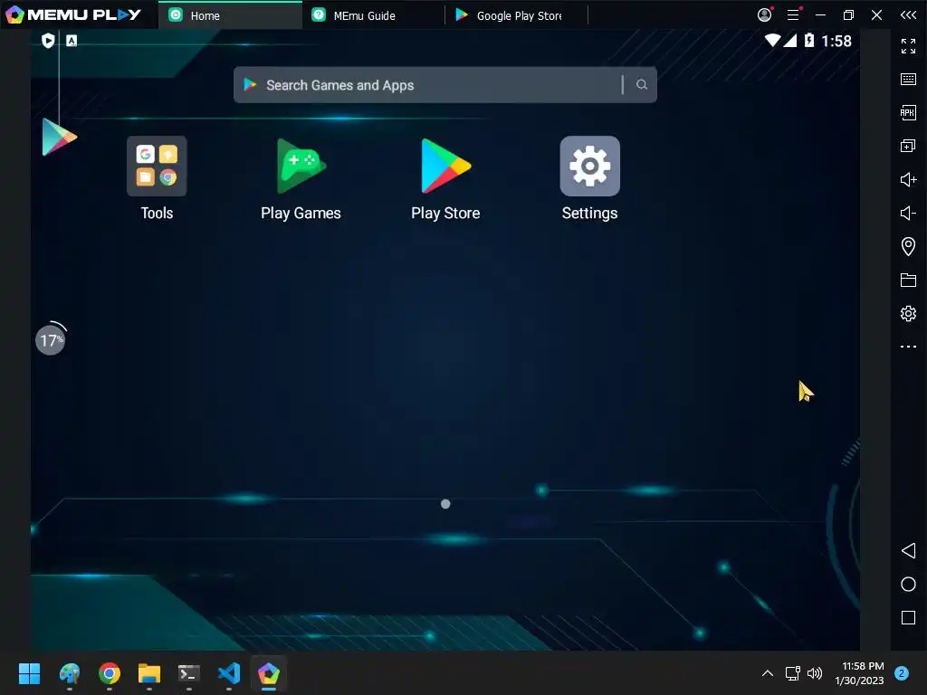Open File Explorer from the taskbar
Viewport: 927px width, 695px height.
149,673
